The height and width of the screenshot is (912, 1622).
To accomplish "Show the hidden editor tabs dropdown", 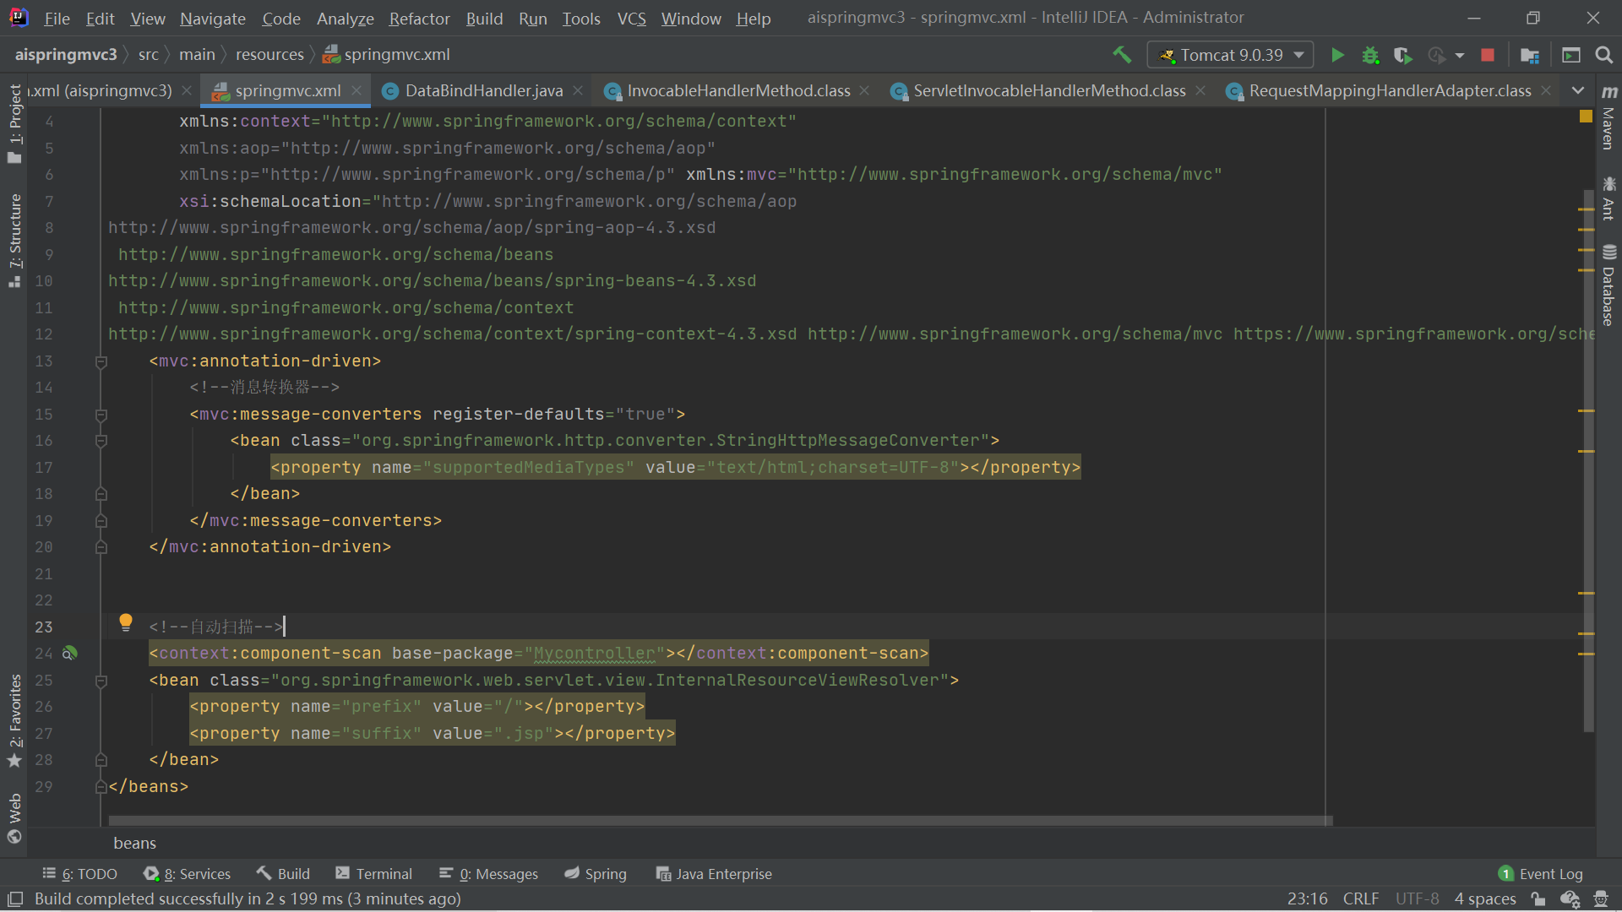I will [x=1577, y=90].
